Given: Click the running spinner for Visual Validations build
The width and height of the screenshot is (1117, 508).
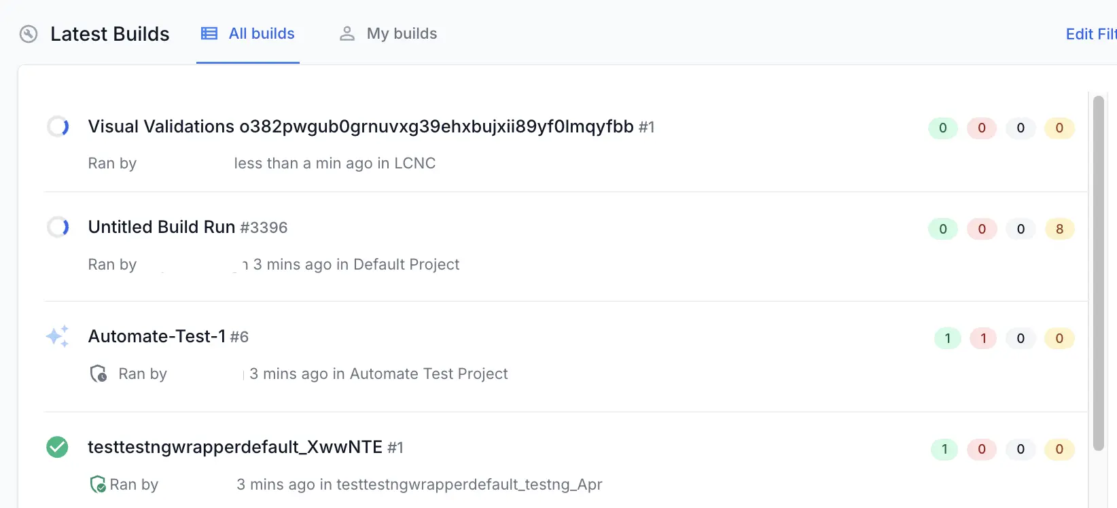Looking at the screenshot, I should point(58,126).
